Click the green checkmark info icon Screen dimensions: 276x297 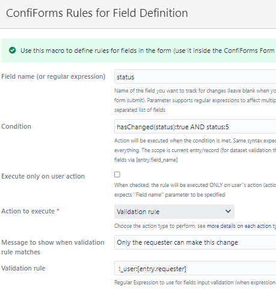pyautogui.click(x=12, y=51)
